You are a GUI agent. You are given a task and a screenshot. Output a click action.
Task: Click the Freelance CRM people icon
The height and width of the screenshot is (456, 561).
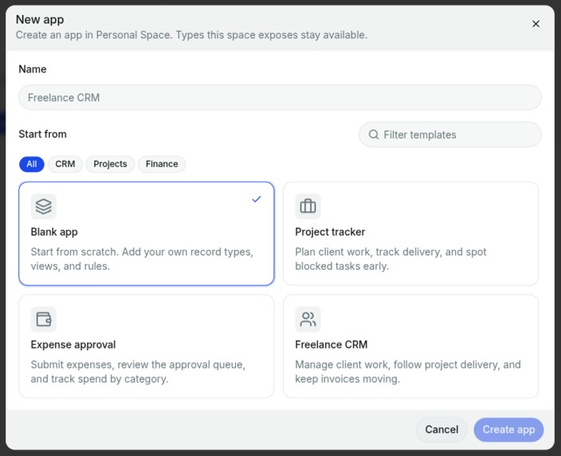click(x=308, y=319)
